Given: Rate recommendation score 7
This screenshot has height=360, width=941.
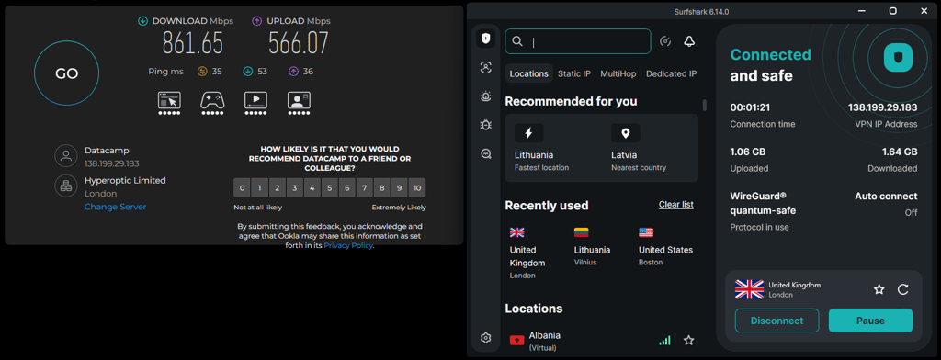Looking at the screenshot, I should point(365,187).
